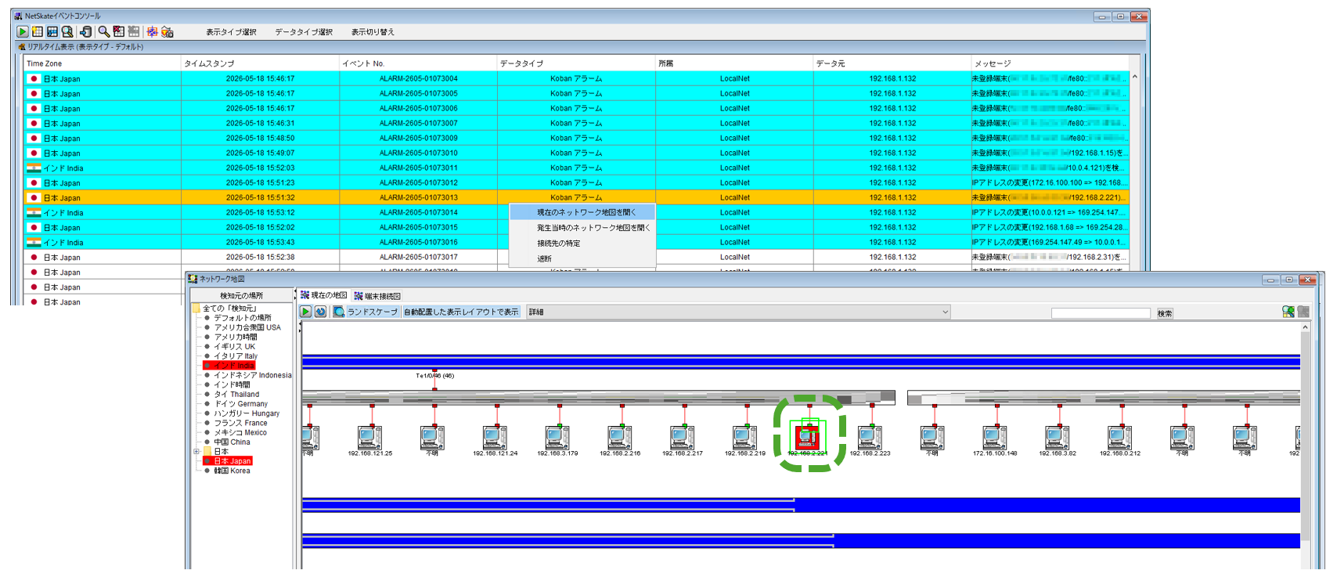Choose 遮断 in context menu
This screenshot has height=581, width=1337.
pos(582,258)
